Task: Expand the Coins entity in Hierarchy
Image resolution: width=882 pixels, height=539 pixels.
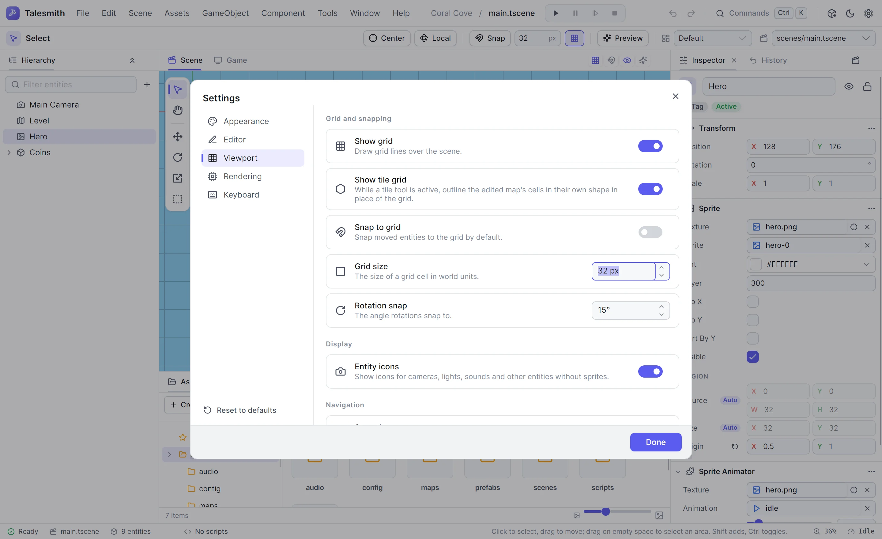Action: 9,153
